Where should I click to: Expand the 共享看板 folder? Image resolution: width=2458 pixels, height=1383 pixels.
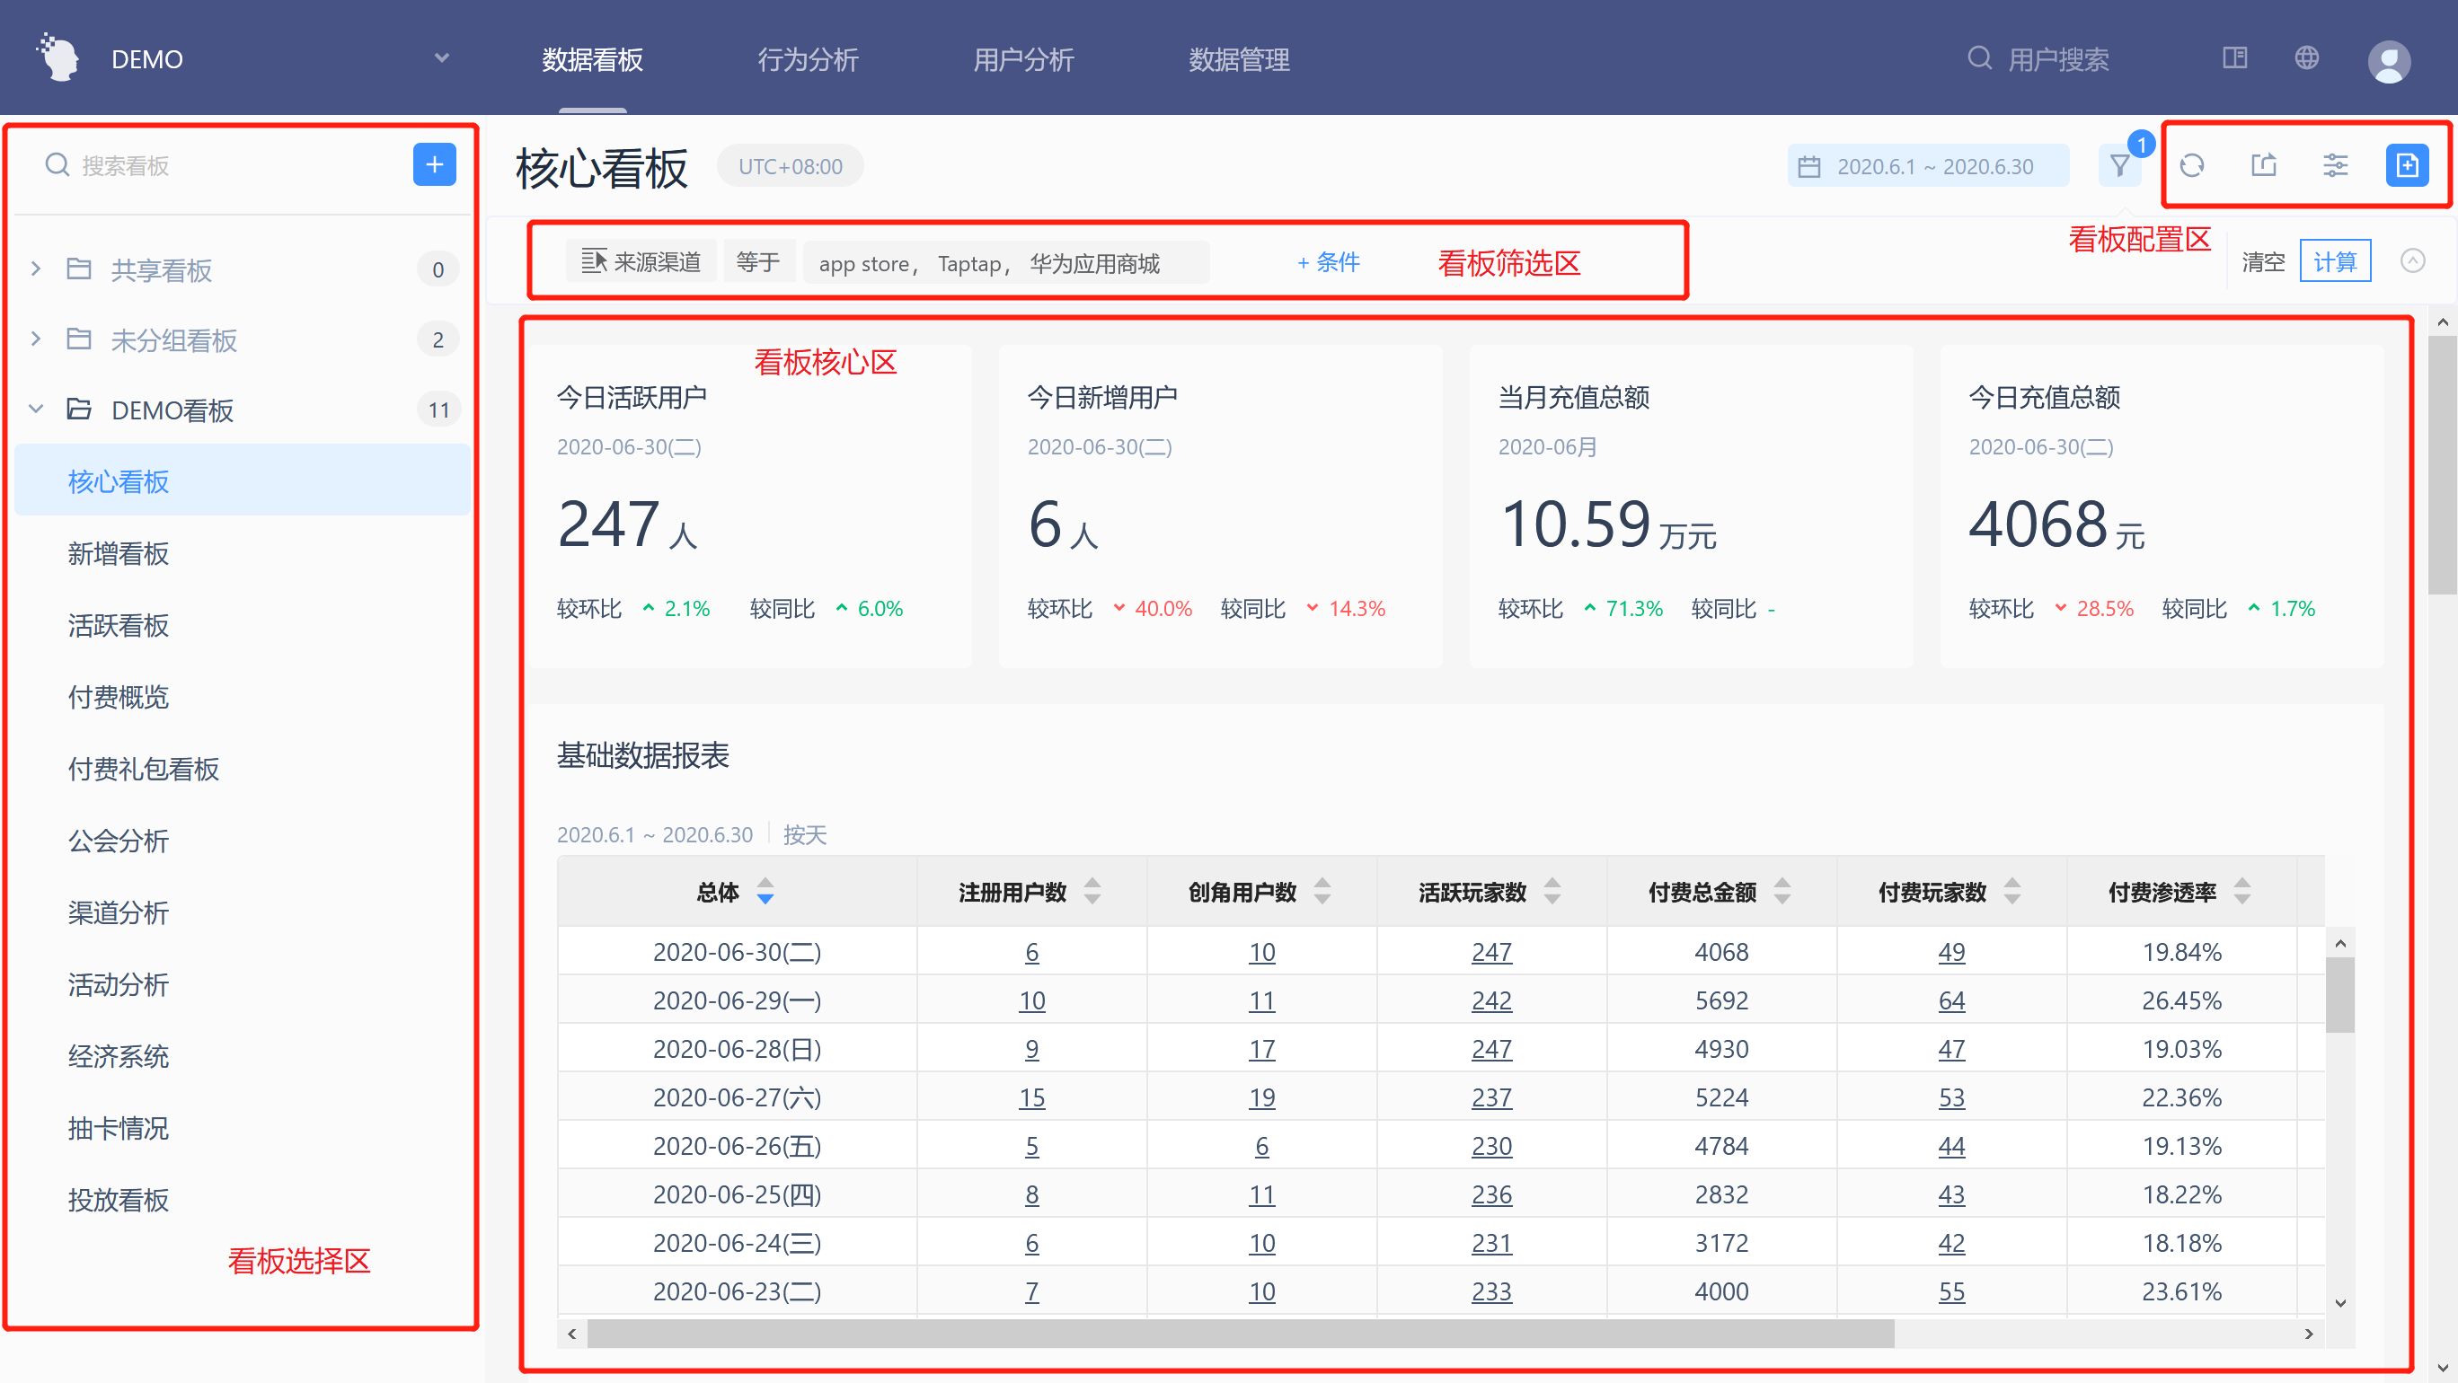[35, 269]
